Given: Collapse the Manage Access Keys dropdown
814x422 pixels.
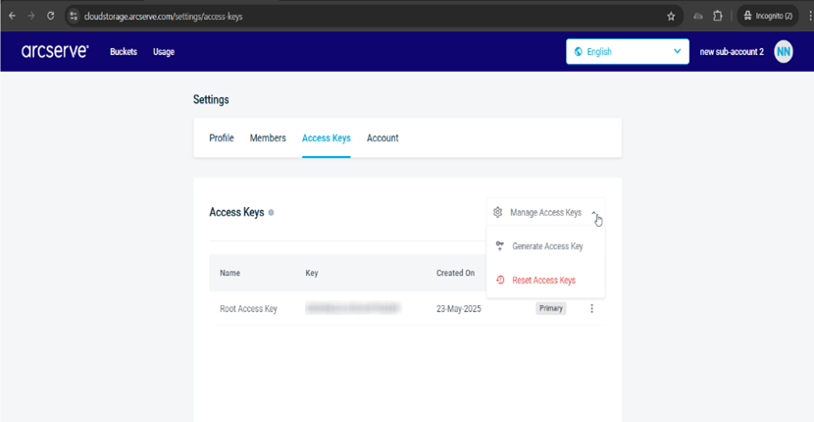Looking at the screenshot, I should click(594, 212).
